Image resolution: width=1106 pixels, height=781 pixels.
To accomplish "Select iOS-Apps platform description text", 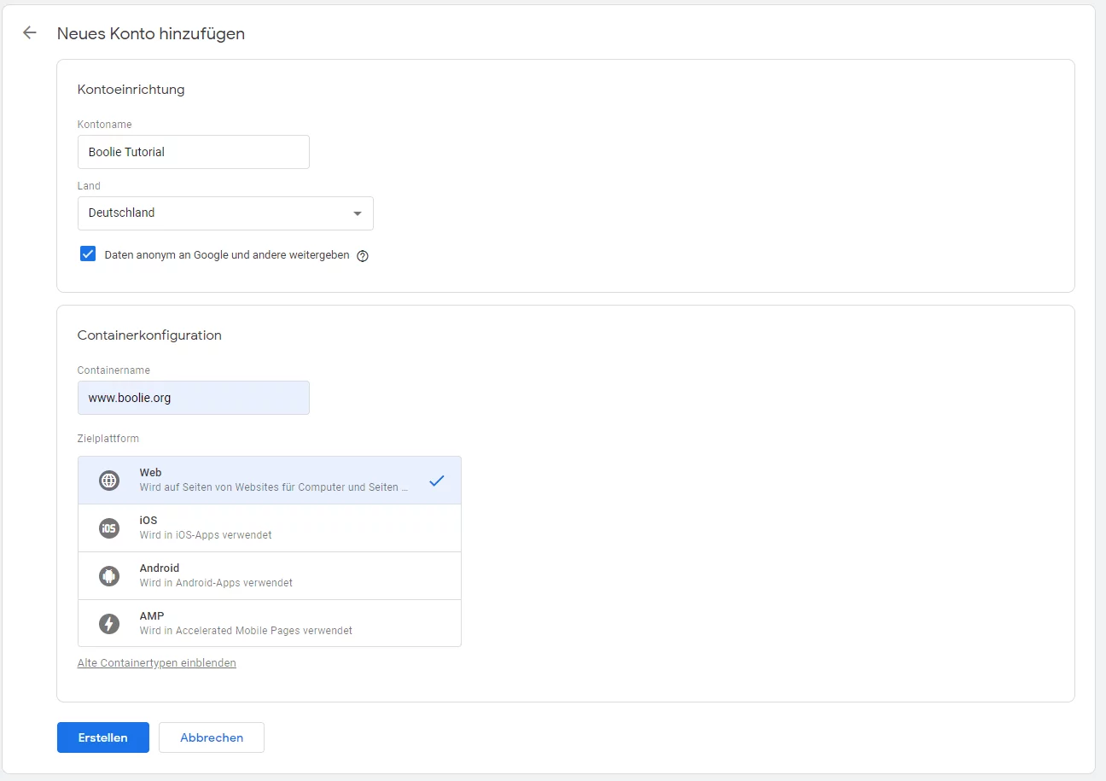I will coord(206,535).
